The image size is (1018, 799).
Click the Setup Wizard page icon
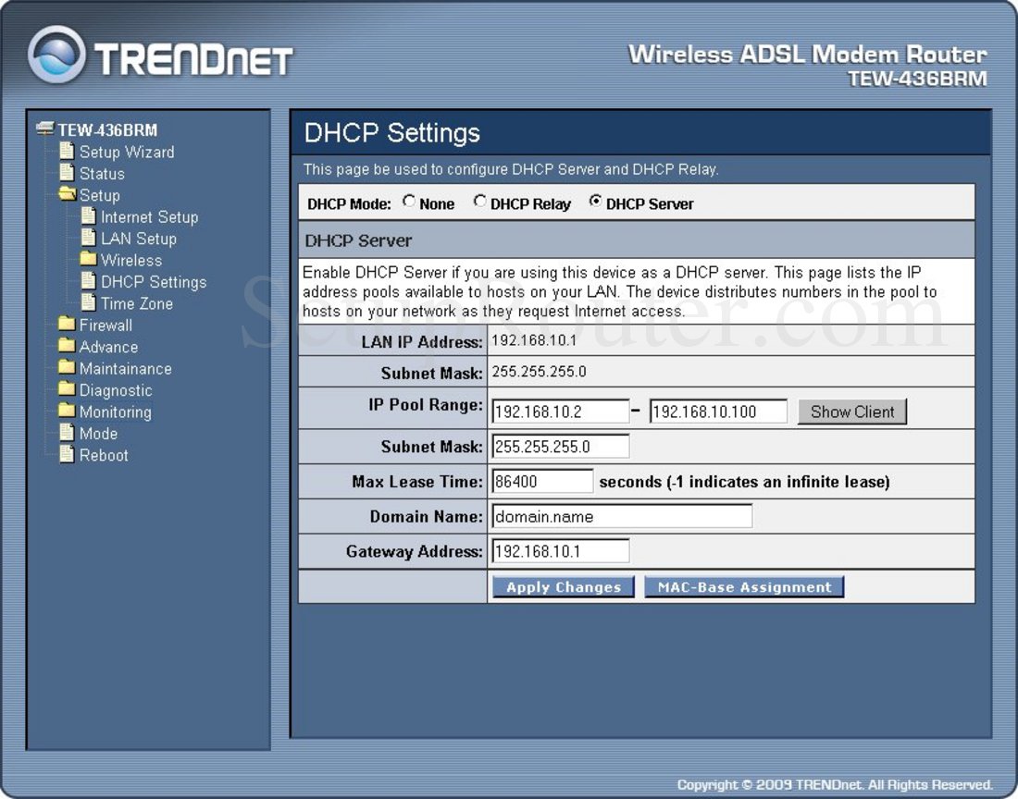pos(67,151)
